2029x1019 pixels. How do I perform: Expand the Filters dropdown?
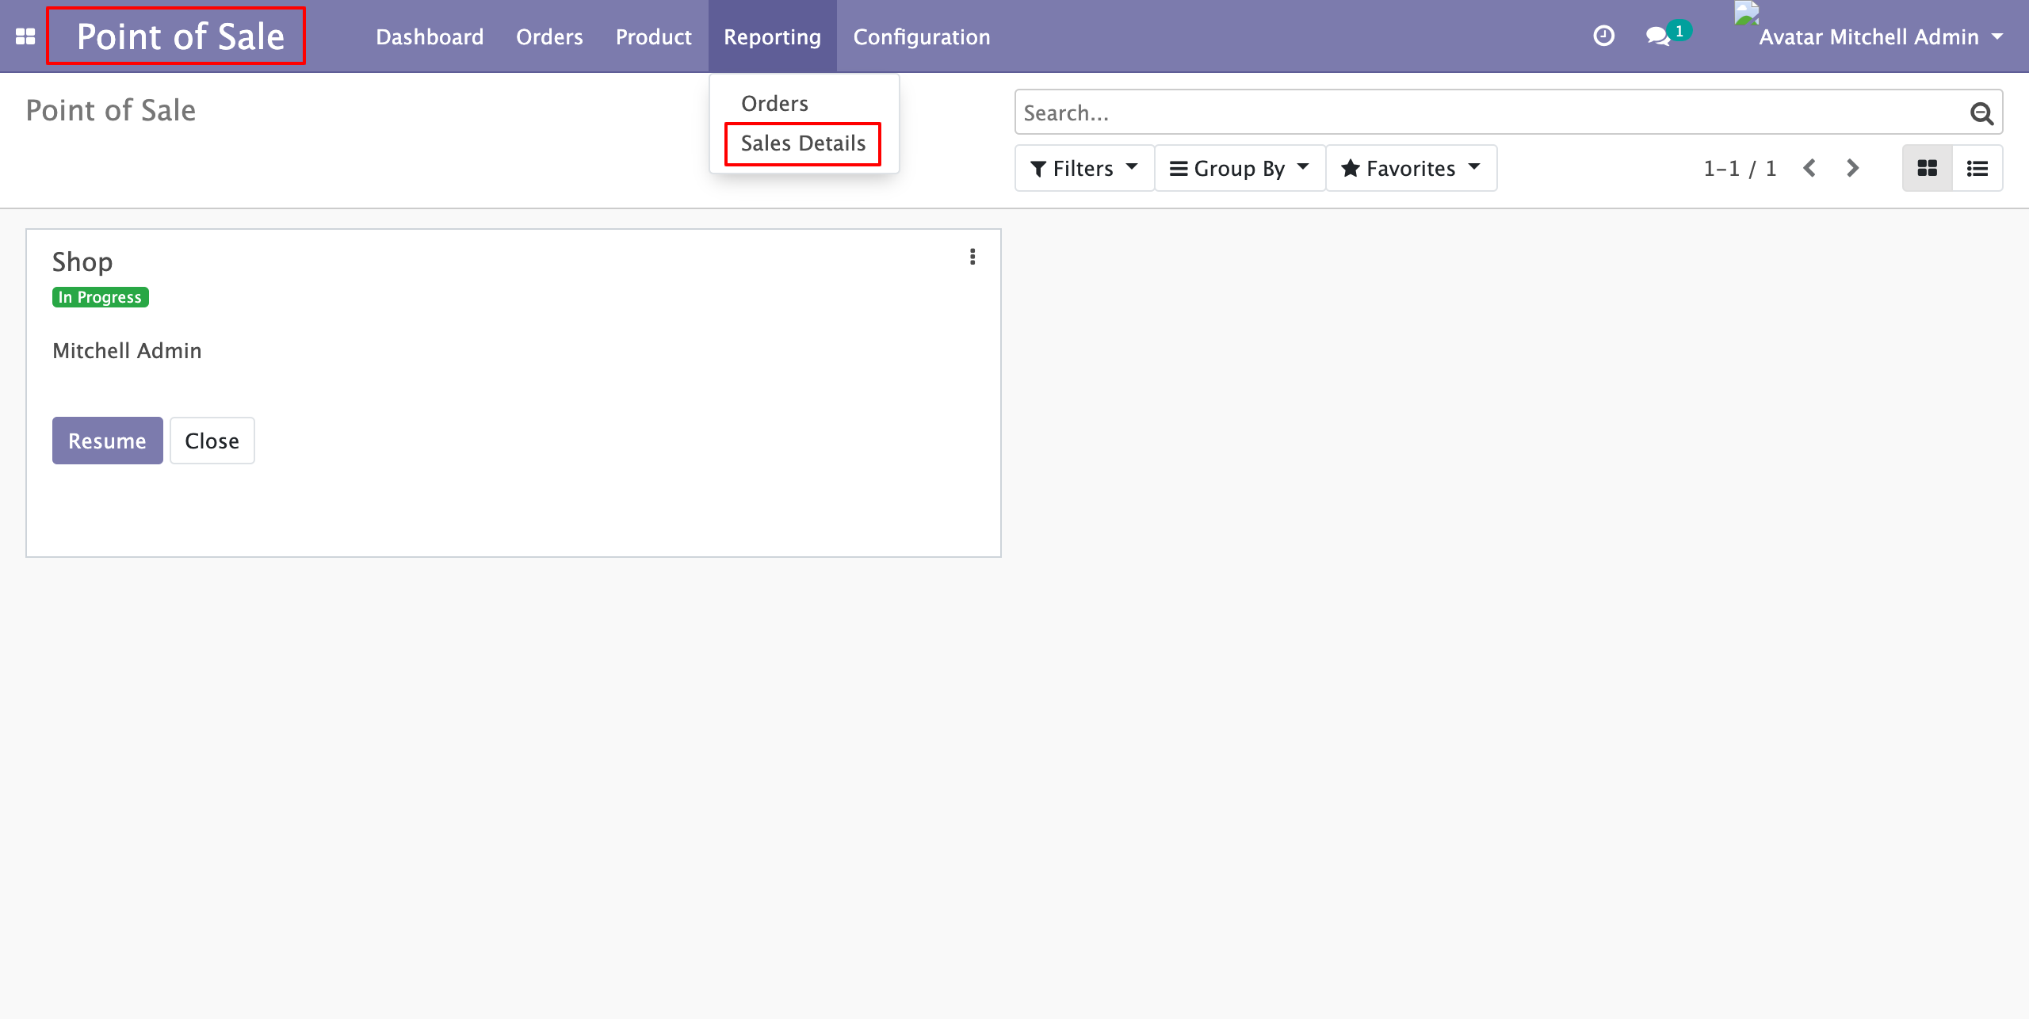(x=1083, y=168)
